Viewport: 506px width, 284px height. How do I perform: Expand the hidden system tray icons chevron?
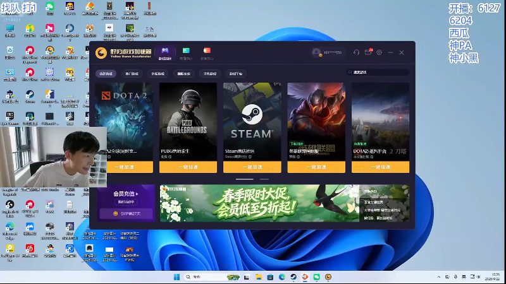click(x=439, y=277)
